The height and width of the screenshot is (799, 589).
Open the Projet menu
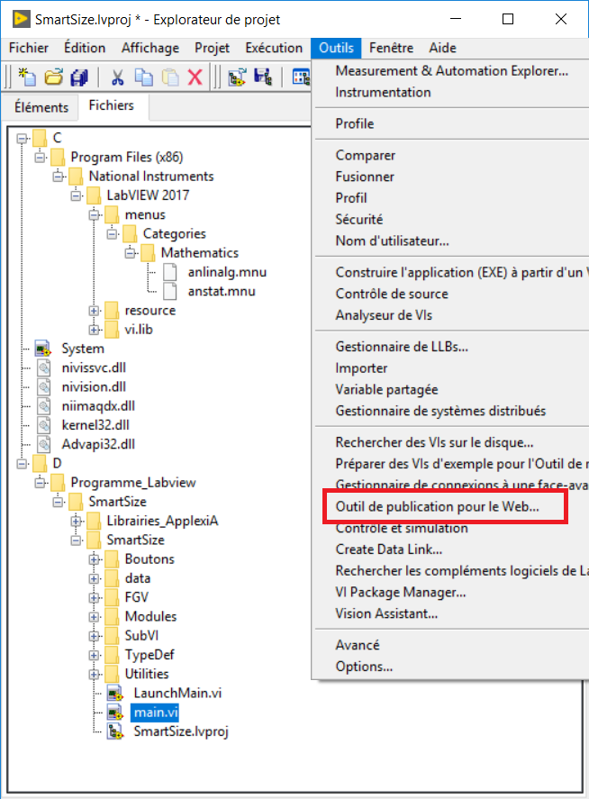(x=212, y=48)
